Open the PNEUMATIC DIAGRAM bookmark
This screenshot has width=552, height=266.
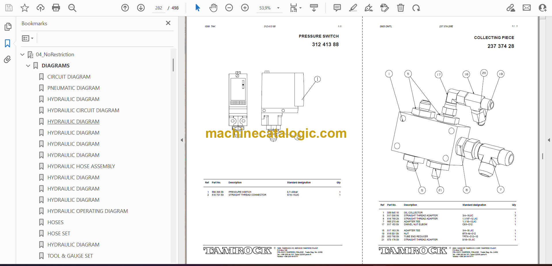pos(74,88)
